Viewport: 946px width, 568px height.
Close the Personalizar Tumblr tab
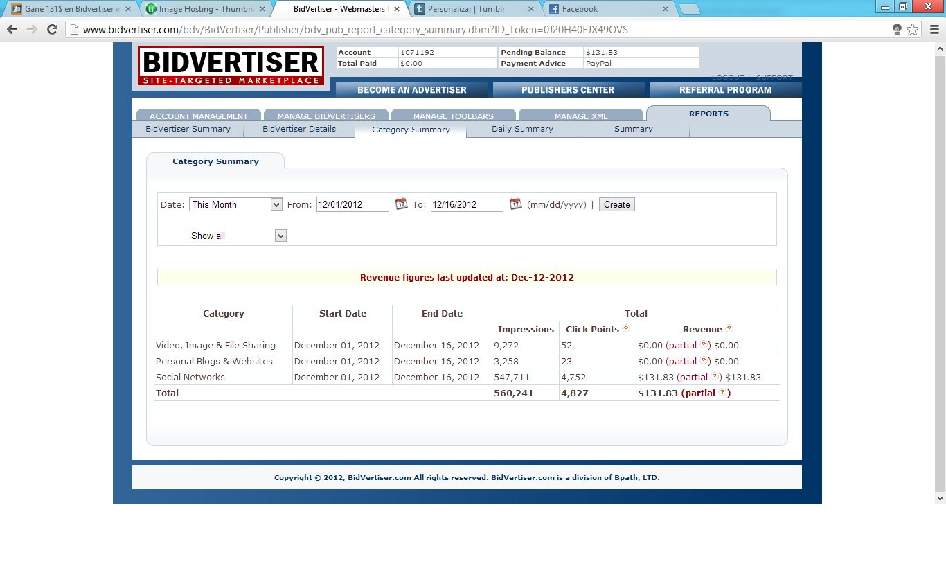531,9
